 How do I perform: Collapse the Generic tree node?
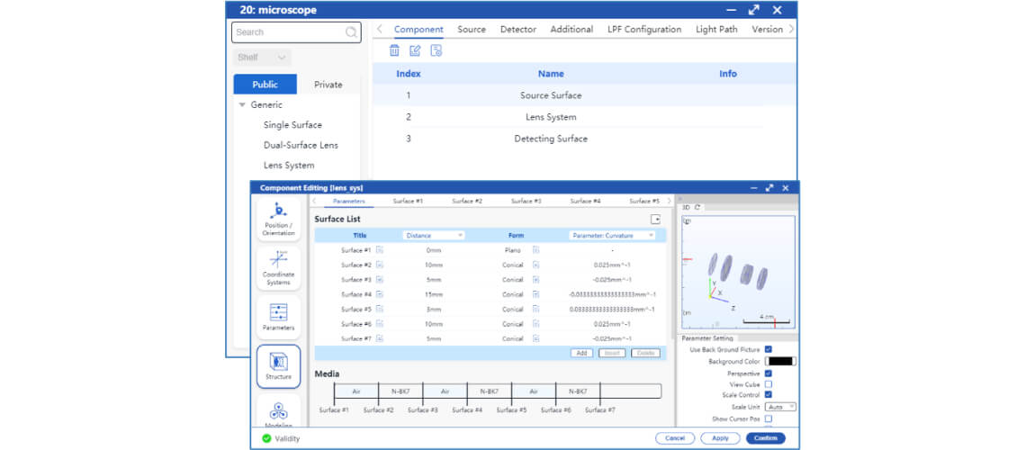point(242,105)
